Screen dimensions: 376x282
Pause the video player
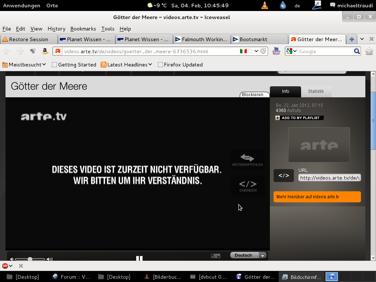pos(139,258)
